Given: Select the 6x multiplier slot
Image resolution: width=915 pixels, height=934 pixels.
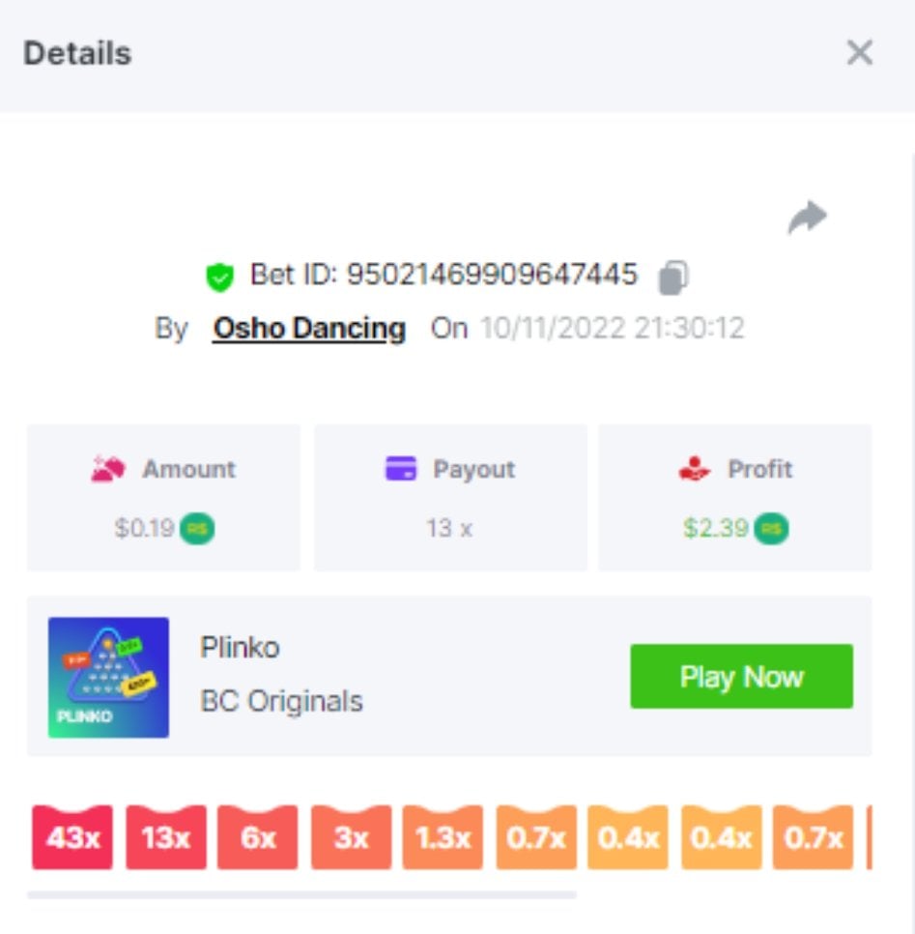Looking at the screenshot, I should [x=257, y=837].
